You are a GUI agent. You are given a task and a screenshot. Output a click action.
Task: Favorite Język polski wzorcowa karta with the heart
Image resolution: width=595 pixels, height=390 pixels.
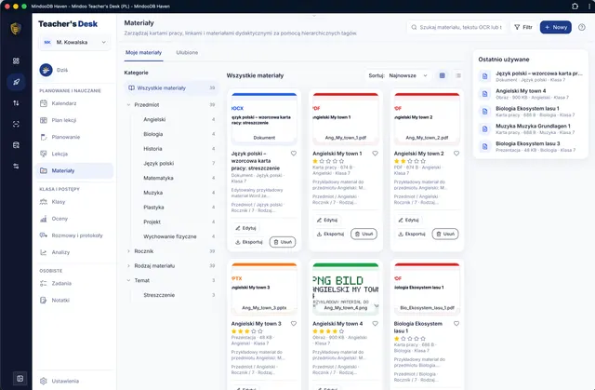[294, 154]
